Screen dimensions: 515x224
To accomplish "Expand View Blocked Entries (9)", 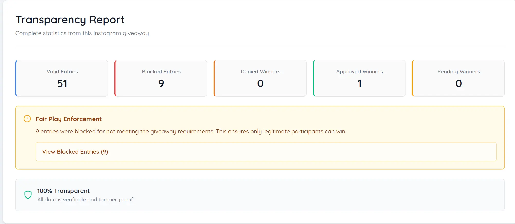I will tap(266, 152).
